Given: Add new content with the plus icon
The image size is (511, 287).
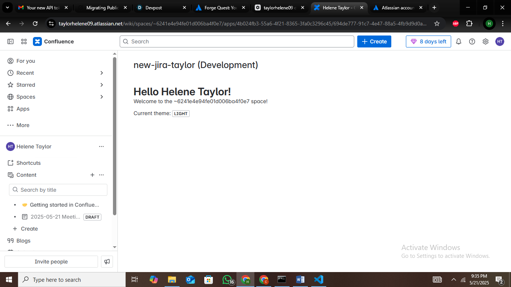Looking at the screenshot, I should click(x=92, y=175).
